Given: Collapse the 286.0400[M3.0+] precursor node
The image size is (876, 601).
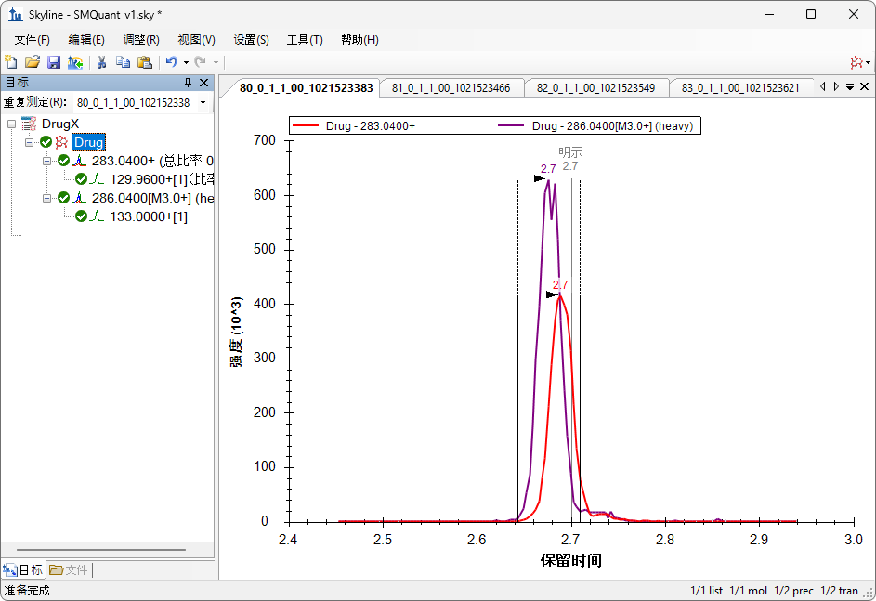Looking at the screenshot, I should (x=47, y=198).
